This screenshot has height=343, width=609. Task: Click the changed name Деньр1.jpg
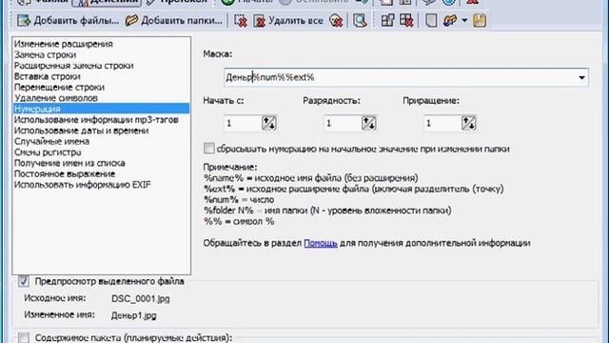point(133,315)
